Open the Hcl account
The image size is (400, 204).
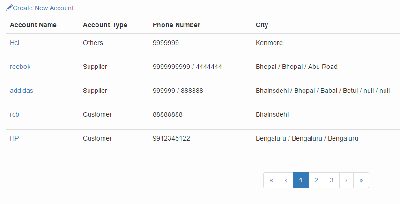coord(15,43)
